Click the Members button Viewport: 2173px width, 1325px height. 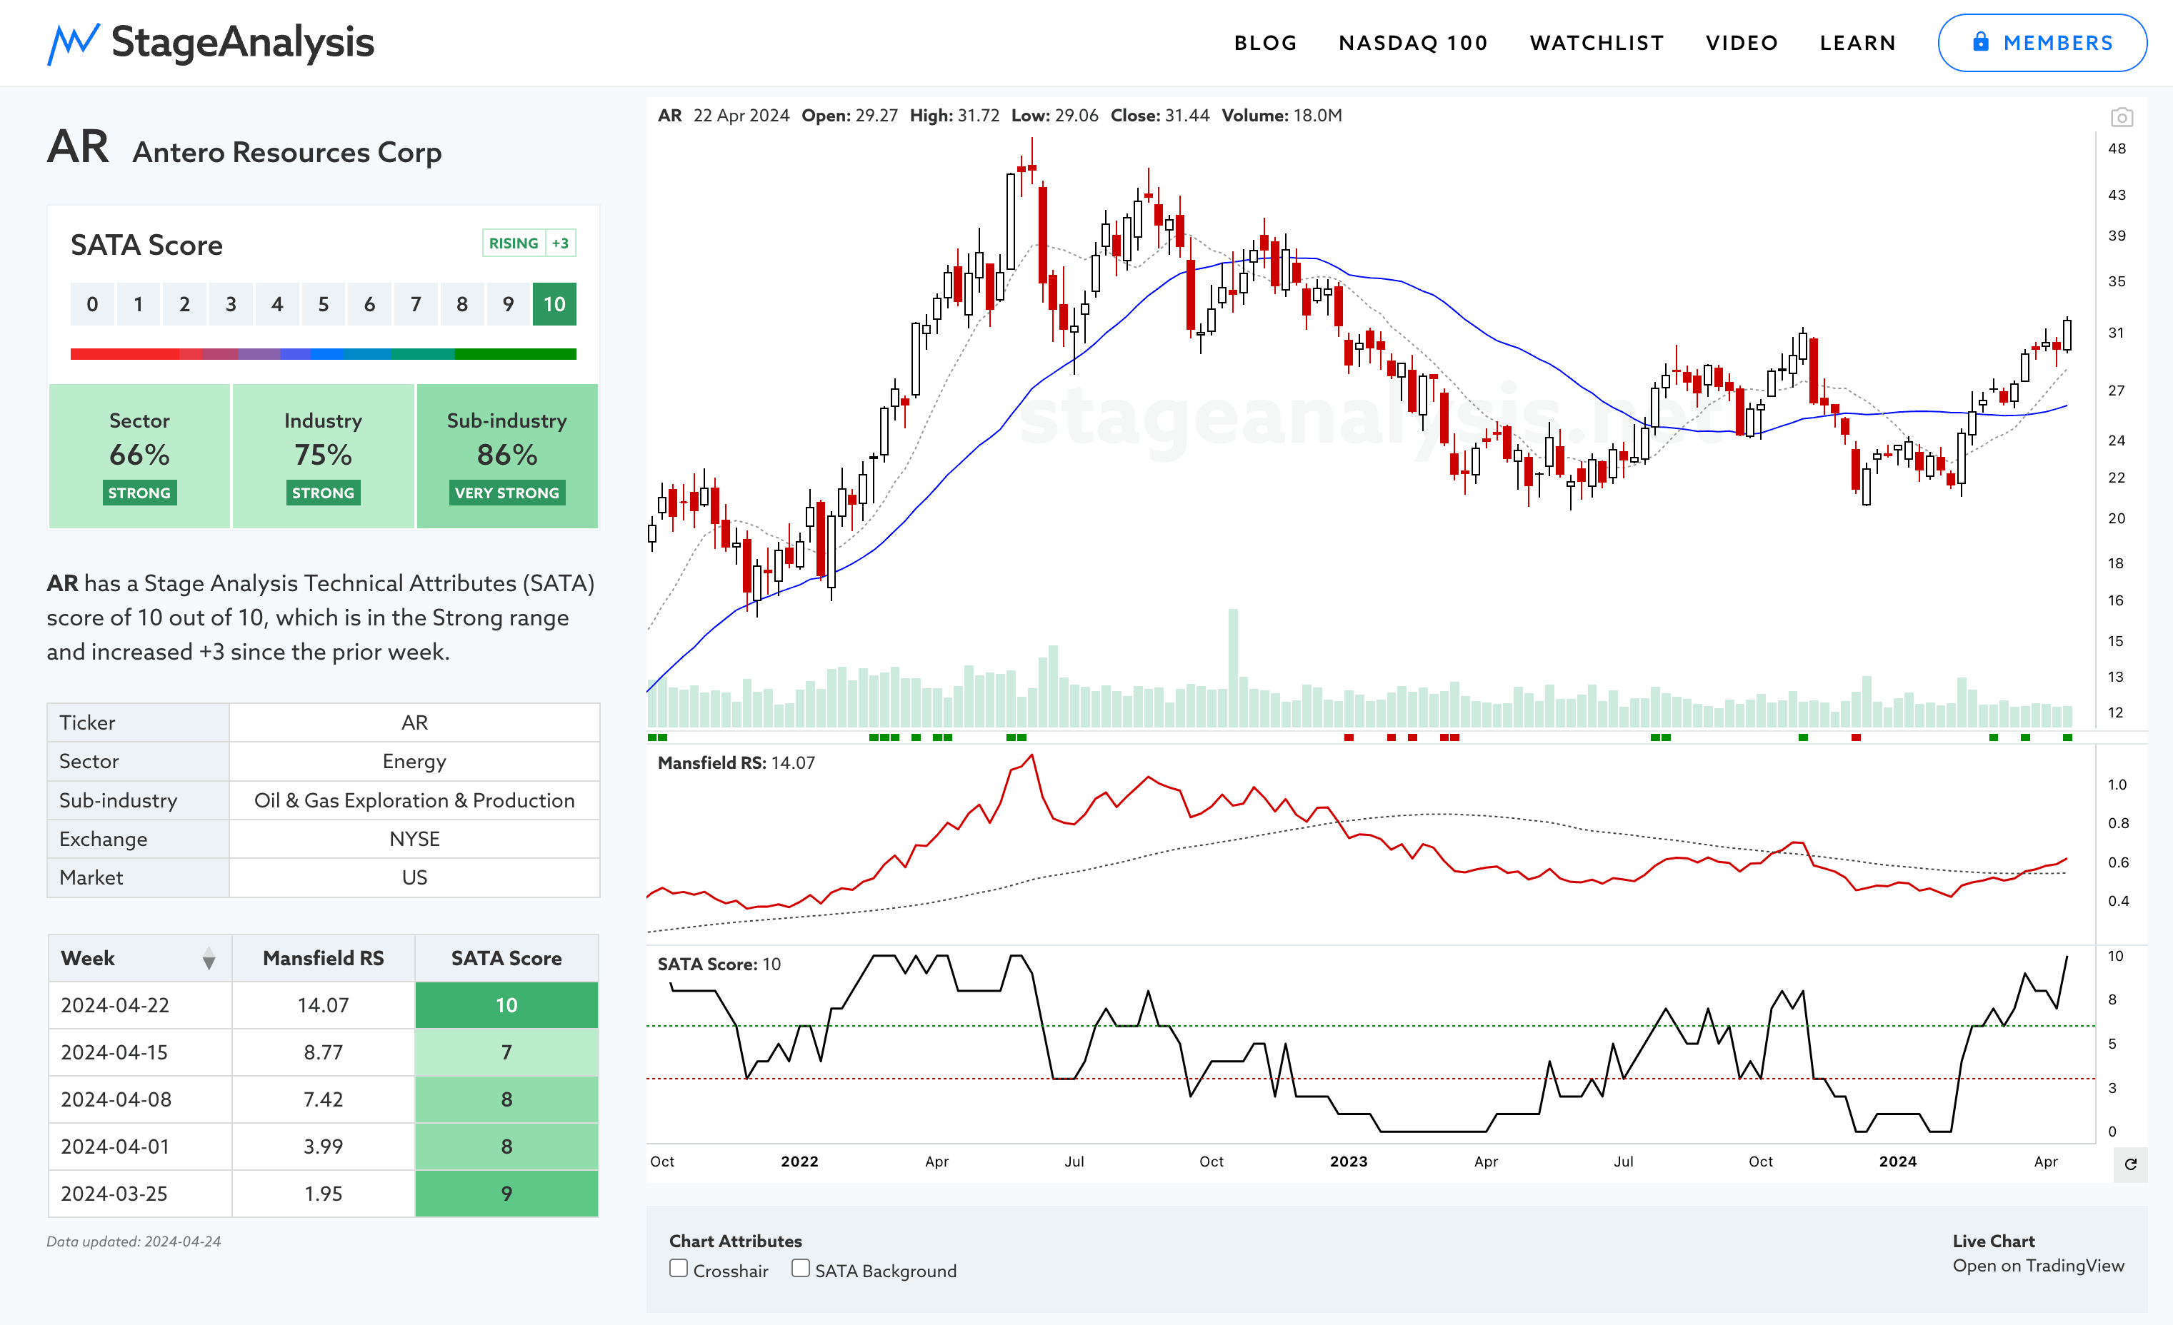[2041, 44]
